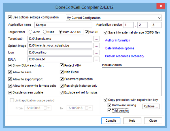The height and width of the screenshot is (131, 170).
Task: Toggle Hide Excel checkbox
Action: point(61,72)
